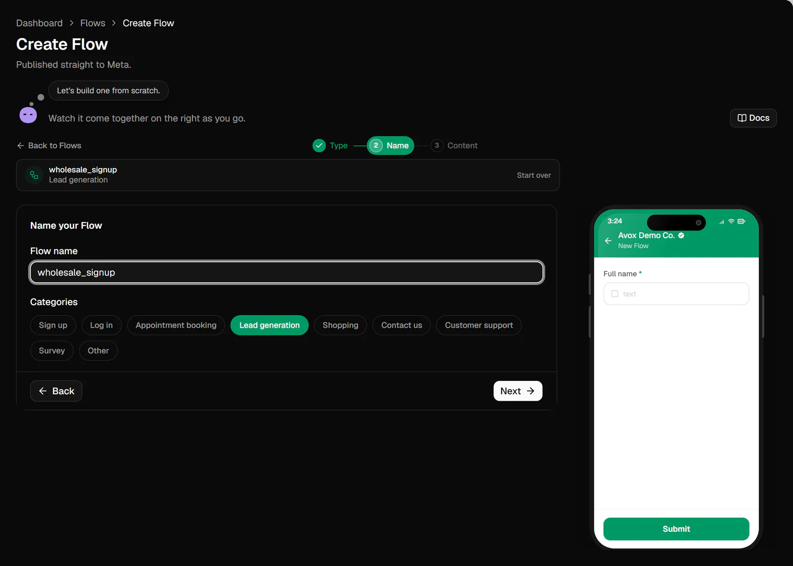
Task: Click the Back to Flows link
Action: [x=49, y=145]
